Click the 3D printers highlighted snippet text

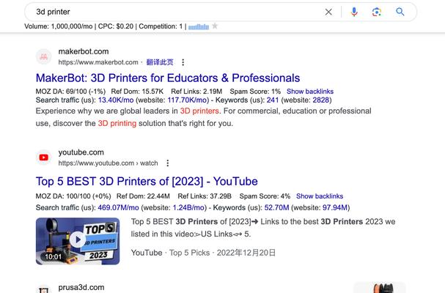point(199,111)
